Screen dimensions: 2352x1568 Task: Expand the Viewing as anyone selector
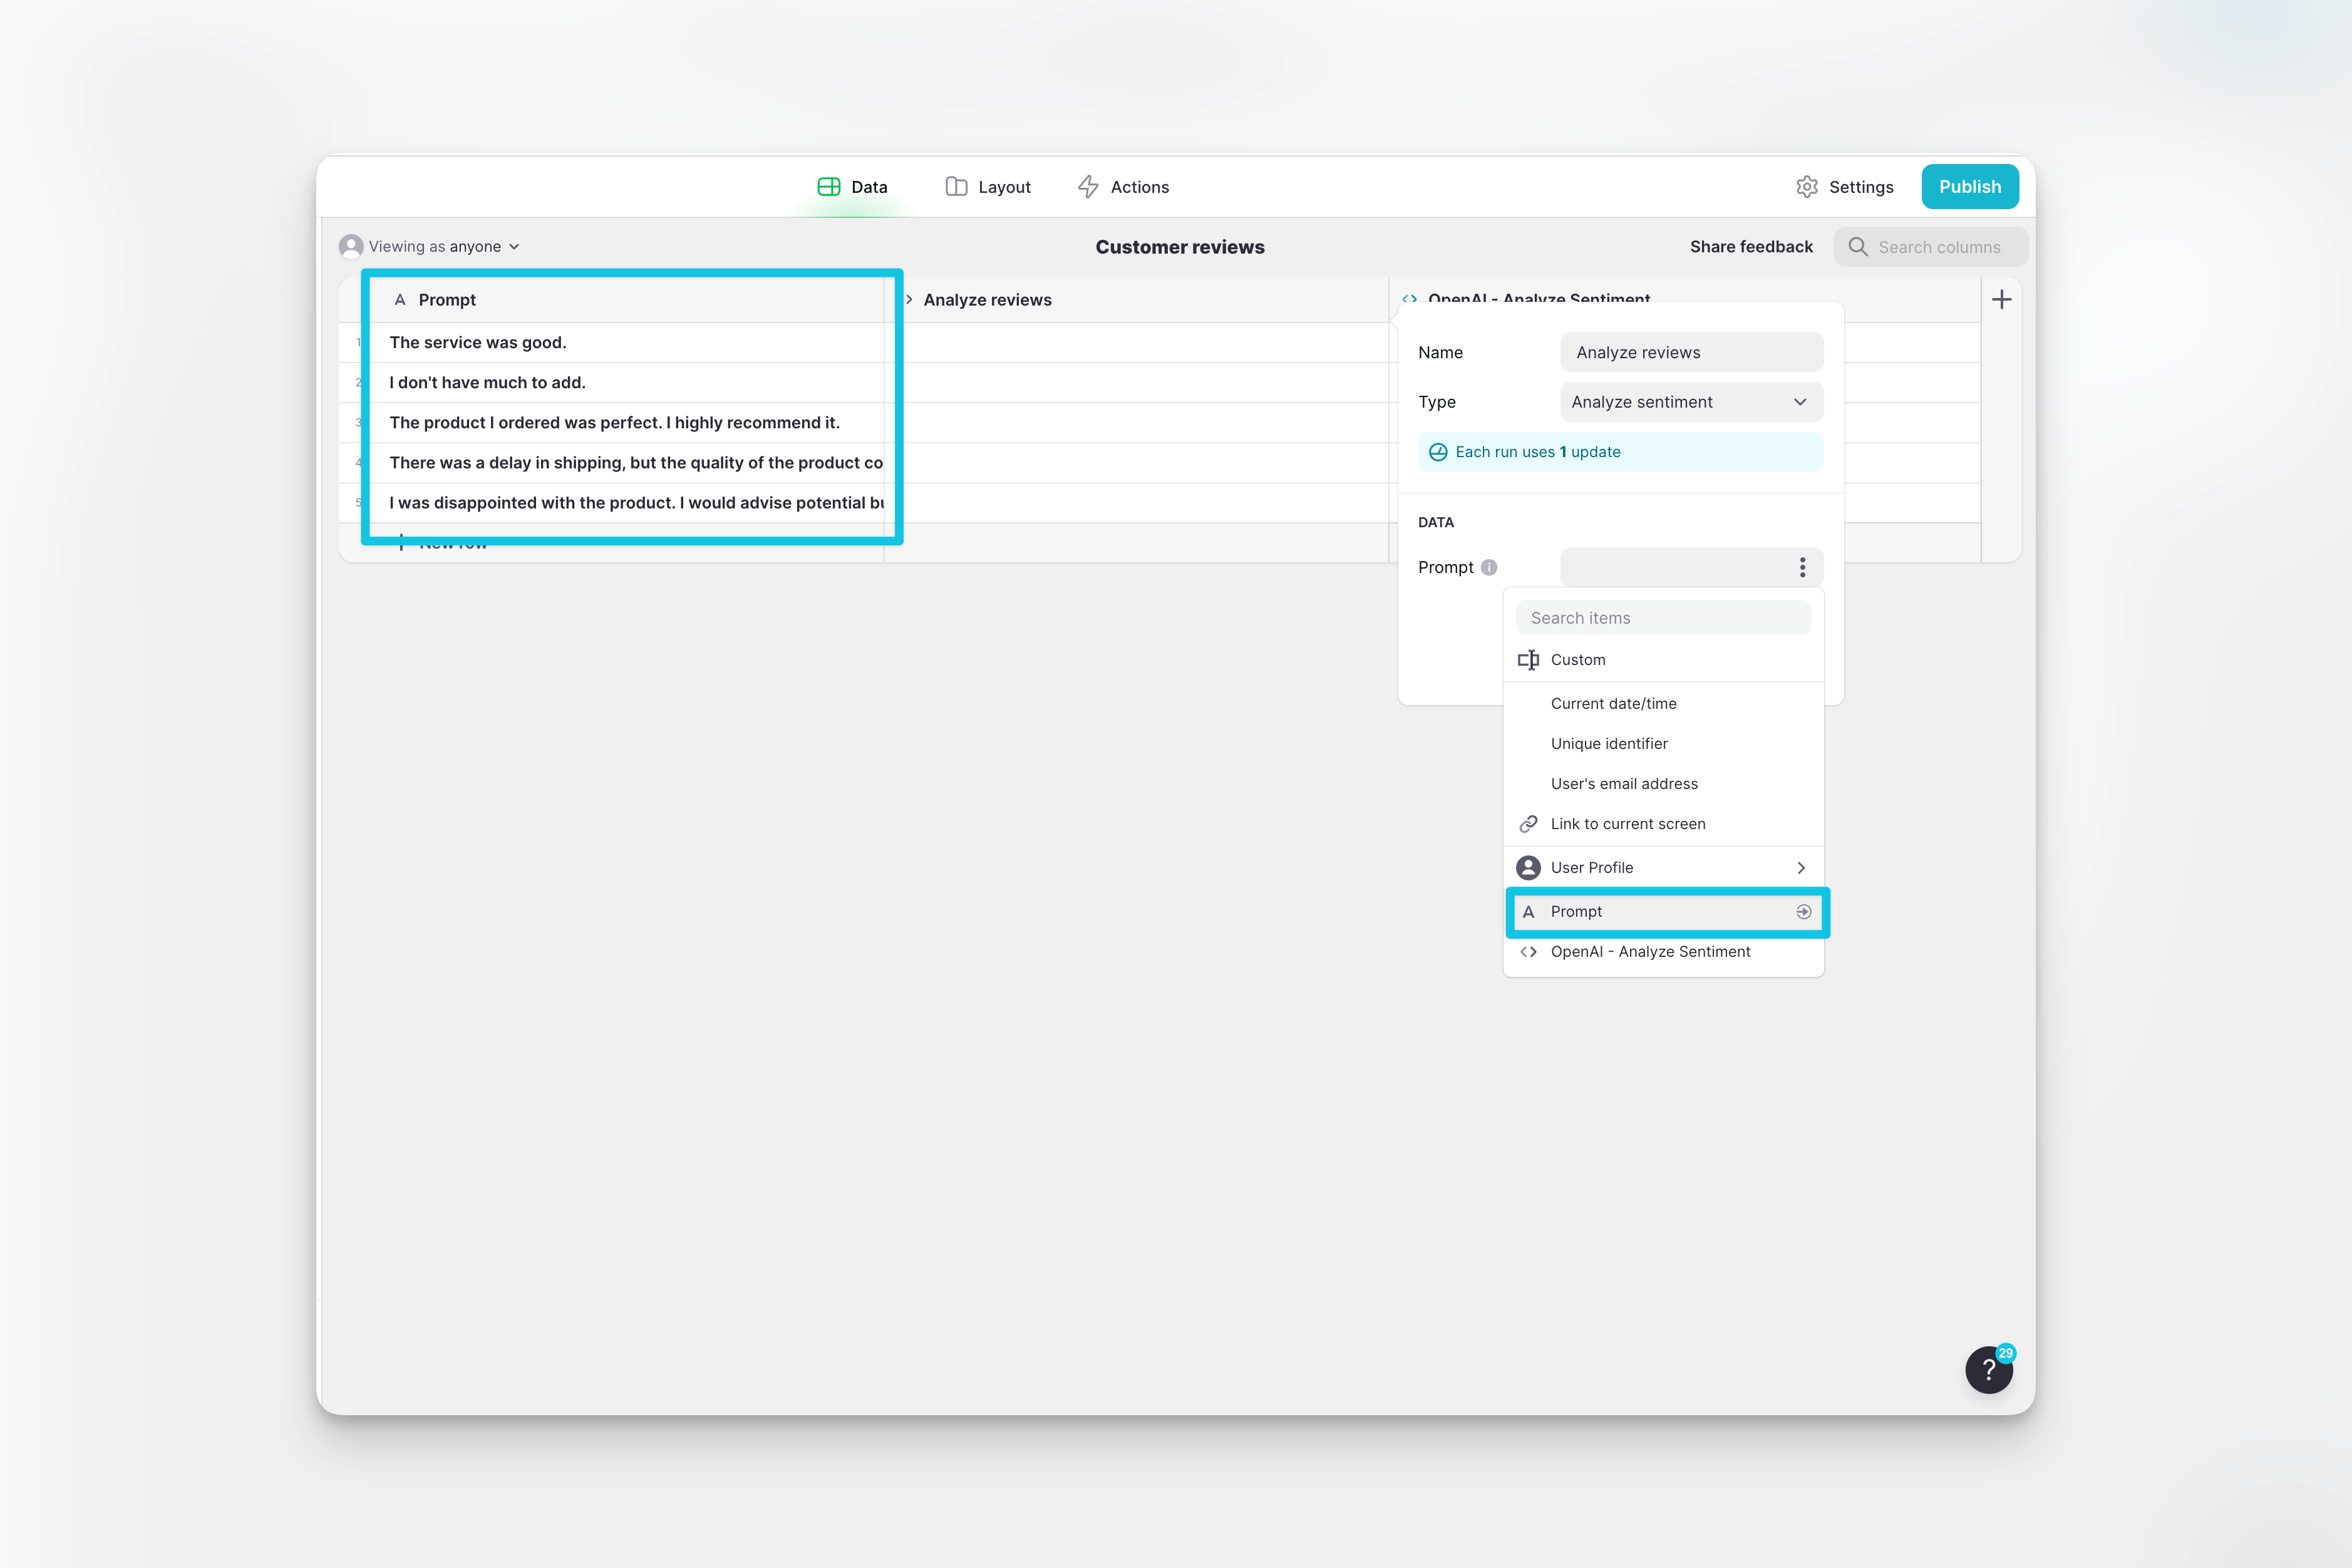pyautogui.click(x=432, y=247)
